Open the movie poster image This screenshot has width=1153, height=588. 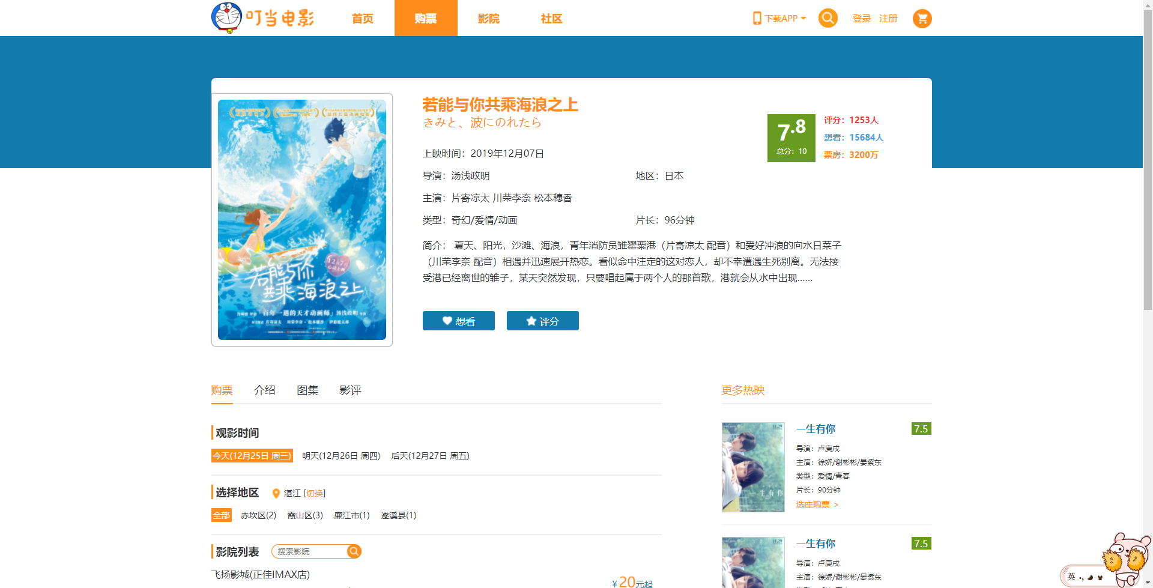click(302, 220)
